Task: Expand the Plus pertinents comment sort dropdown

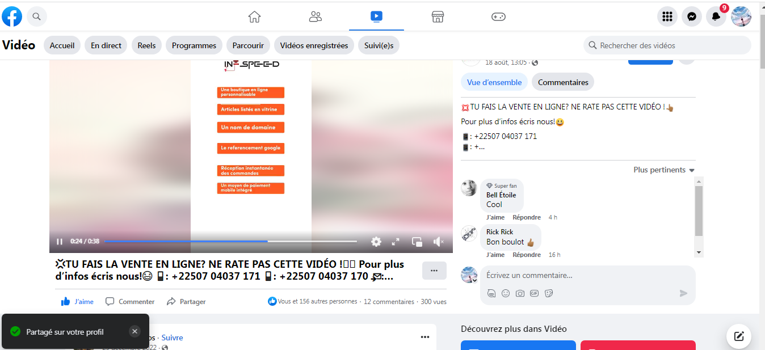Action: [664, 170]
